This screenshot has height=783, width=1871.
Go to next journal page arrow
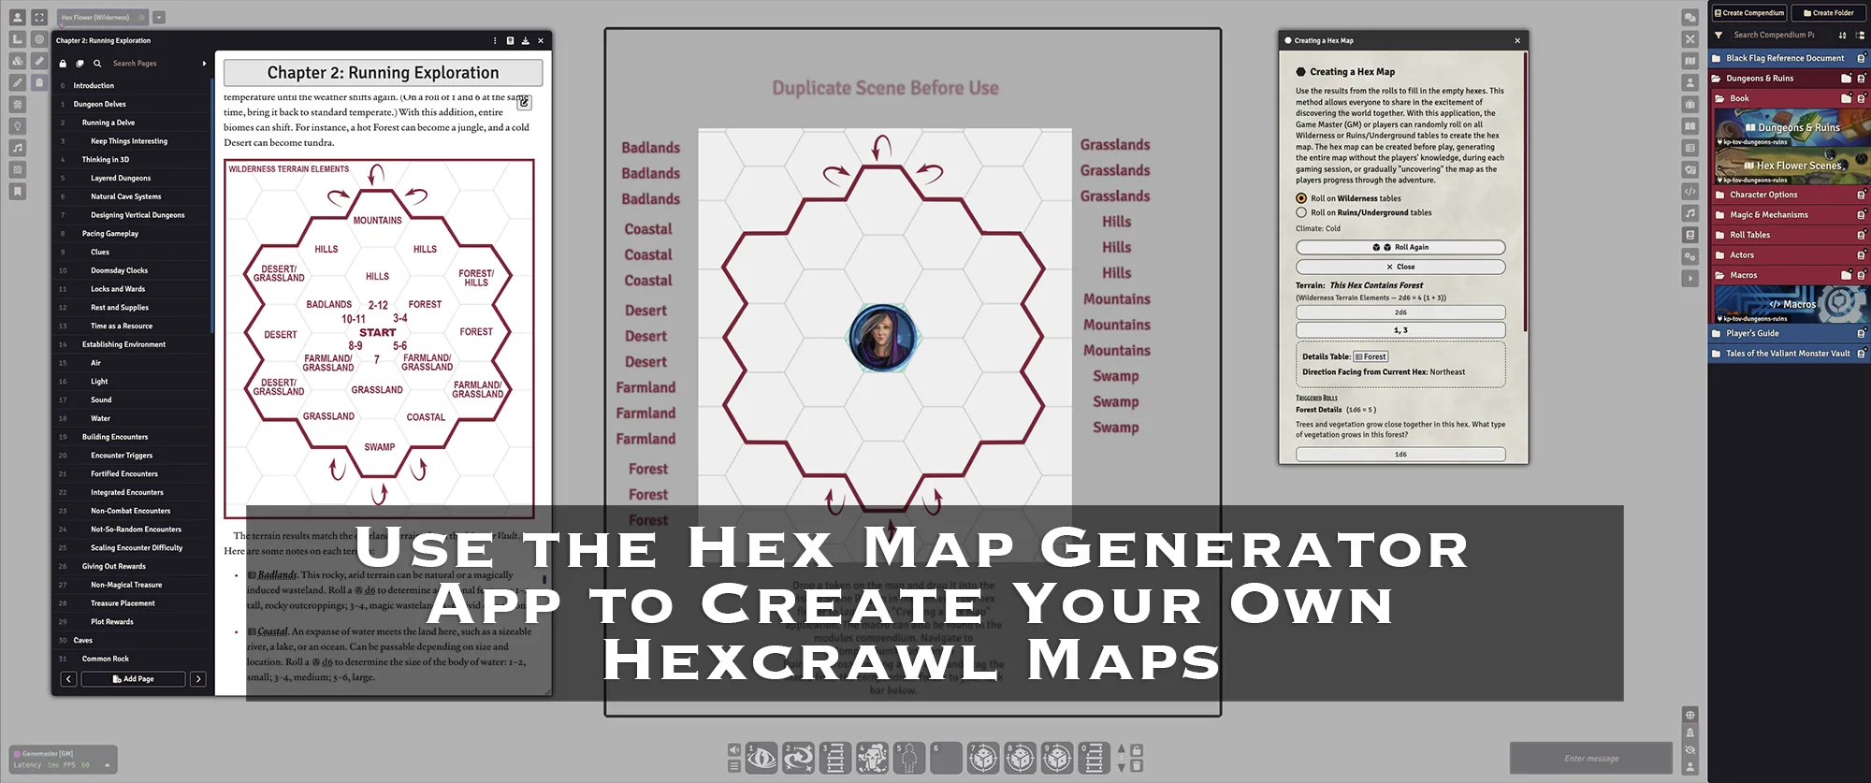(197, 679)
